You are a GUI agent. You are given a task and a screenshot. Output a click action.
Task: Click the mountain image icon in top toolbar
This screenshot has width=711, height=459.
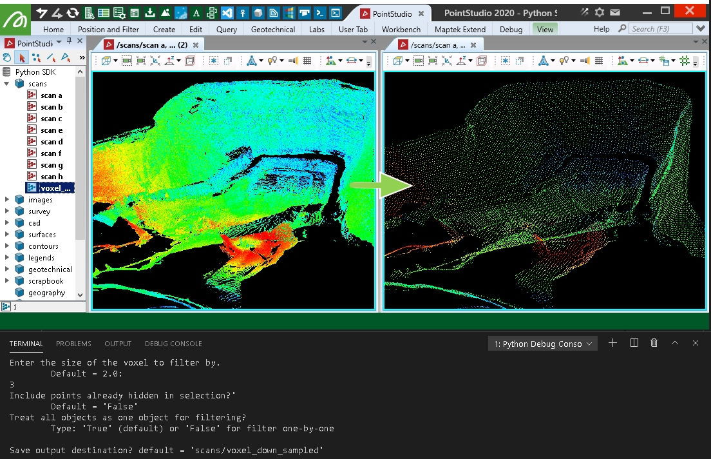165,13
